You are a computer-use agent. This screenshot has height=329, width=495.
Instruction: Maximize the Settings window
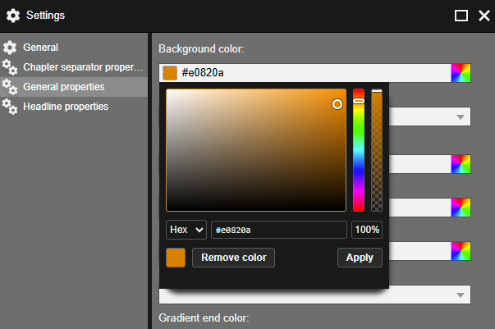(461, 16)
